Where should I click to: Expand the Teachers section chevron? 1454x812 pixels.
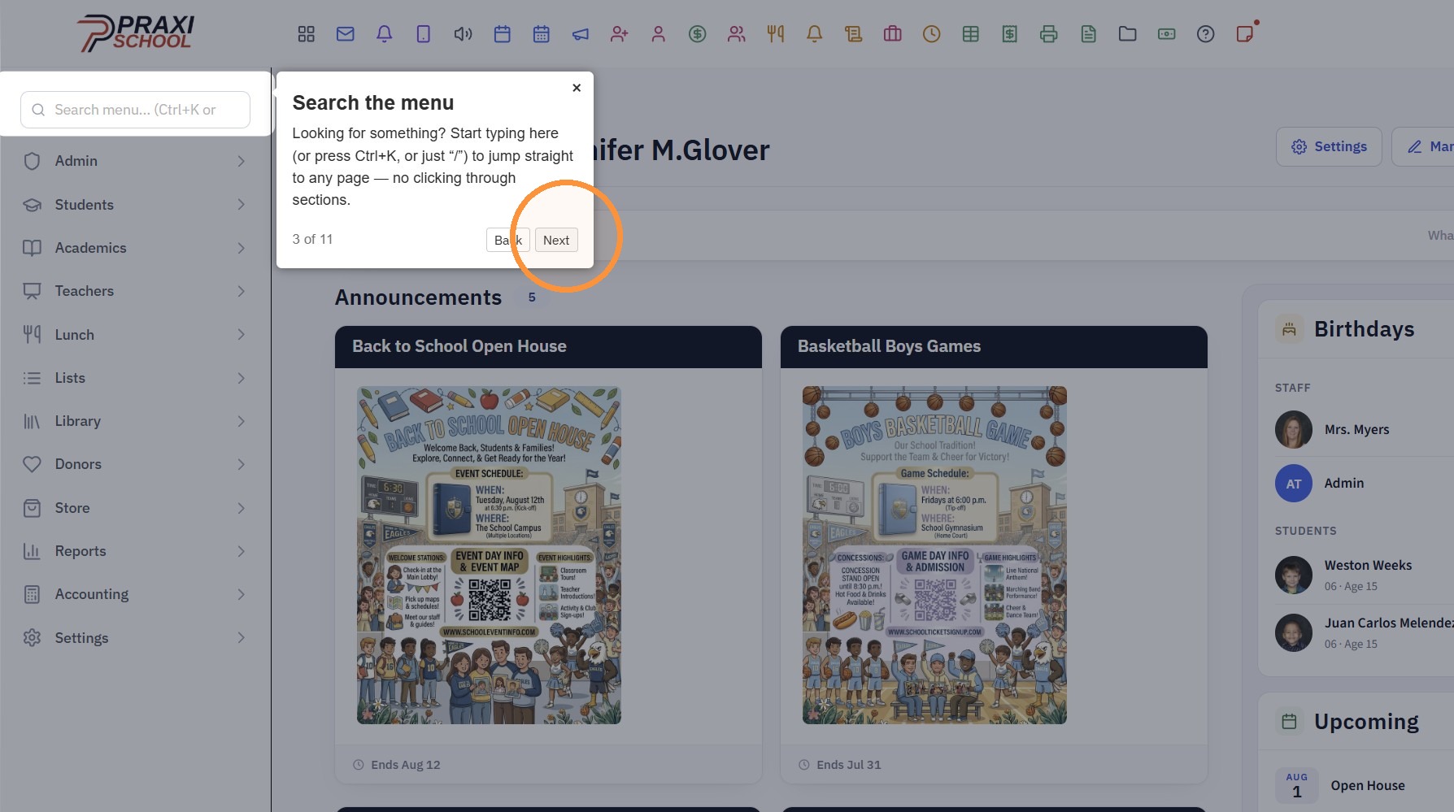click(x=241, y=291)
